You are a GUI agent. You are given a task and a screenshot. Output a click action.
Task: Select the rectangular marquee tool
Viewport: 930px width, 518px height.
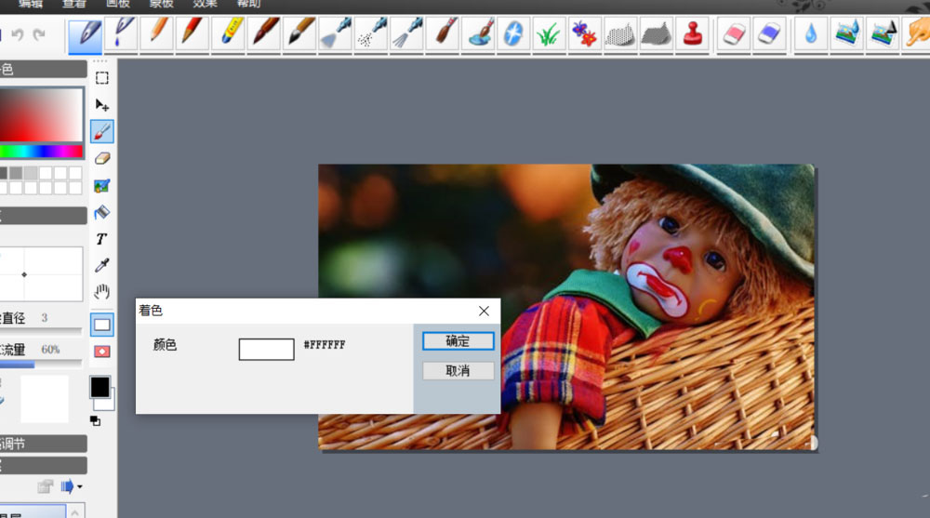(x=102, y=78)
